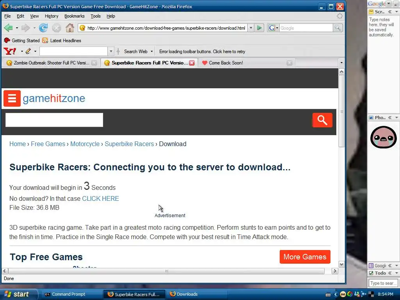Open the Search Web dropdown arrow

click(152, 52)
